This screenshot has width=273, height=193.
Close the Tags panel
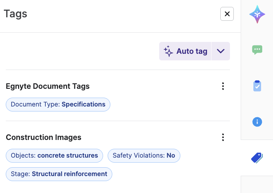227,14
